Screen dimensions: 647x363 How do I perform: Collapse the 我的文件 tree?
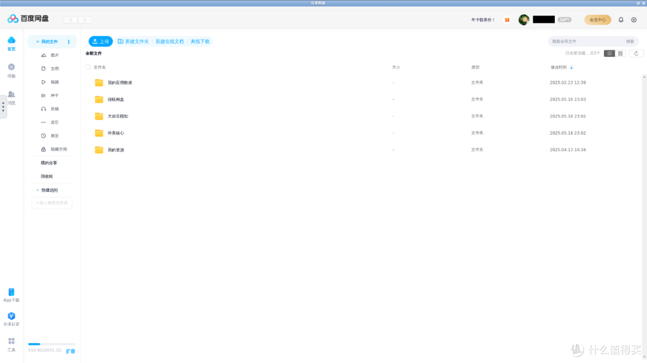[38, 42]
